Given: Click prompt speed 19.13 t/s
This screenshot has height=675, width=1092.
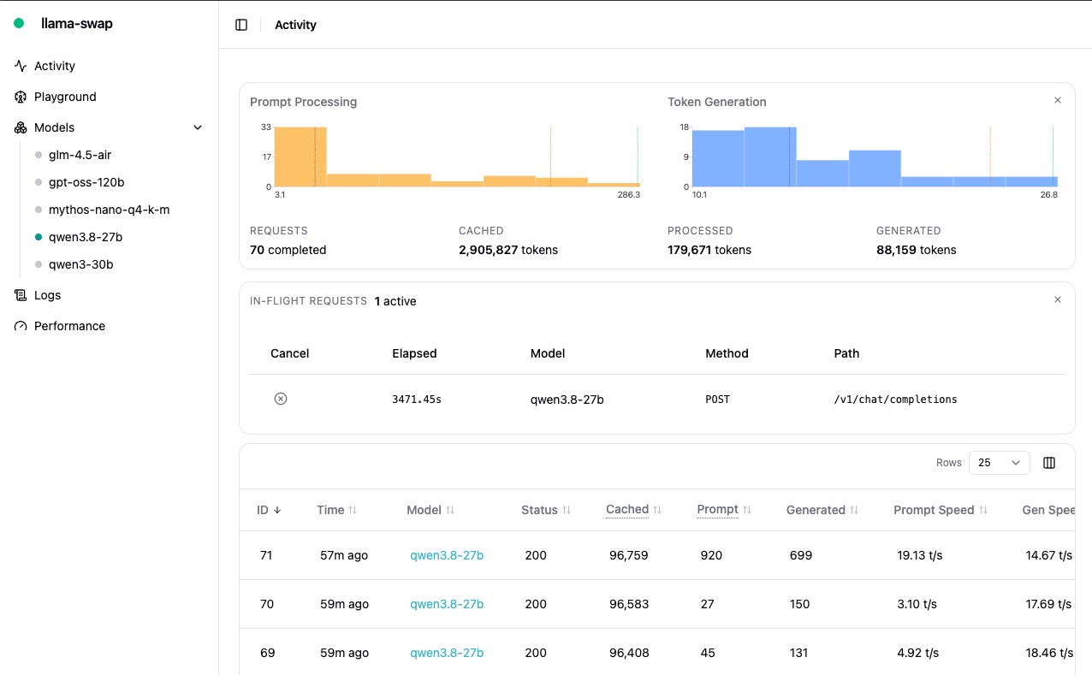Looking at the screenshot, I should 920,555.
